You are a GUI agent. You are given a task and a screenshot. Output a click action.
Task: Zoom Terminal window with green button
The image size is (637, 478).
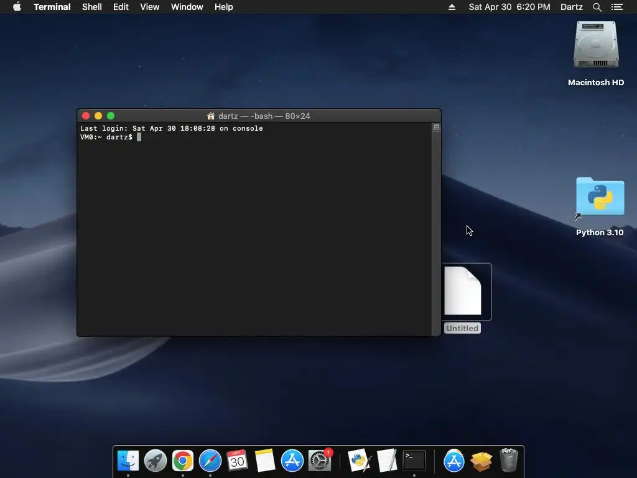[111, 116]
